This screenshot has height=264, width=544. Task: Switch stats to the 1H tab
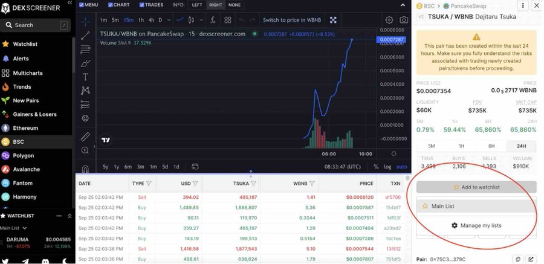coord(461,146)
